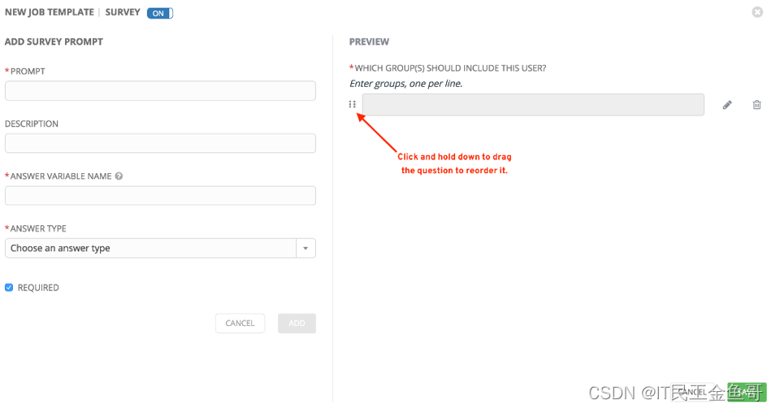Click the drag handle dots beside the preview field
This screenshot has width=776, height=409.
353,104
